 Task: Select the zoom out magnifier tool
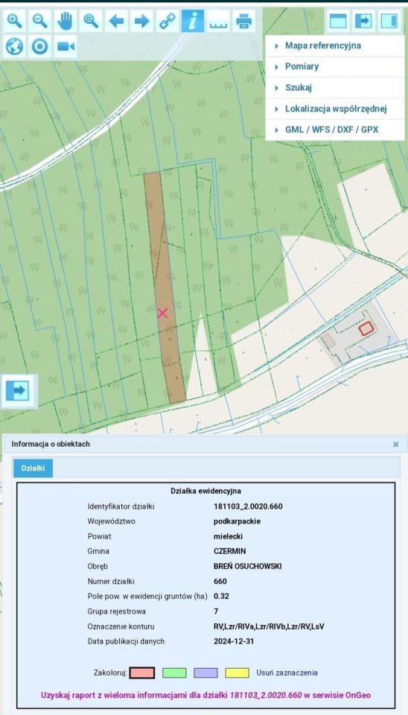click(40, 21)
